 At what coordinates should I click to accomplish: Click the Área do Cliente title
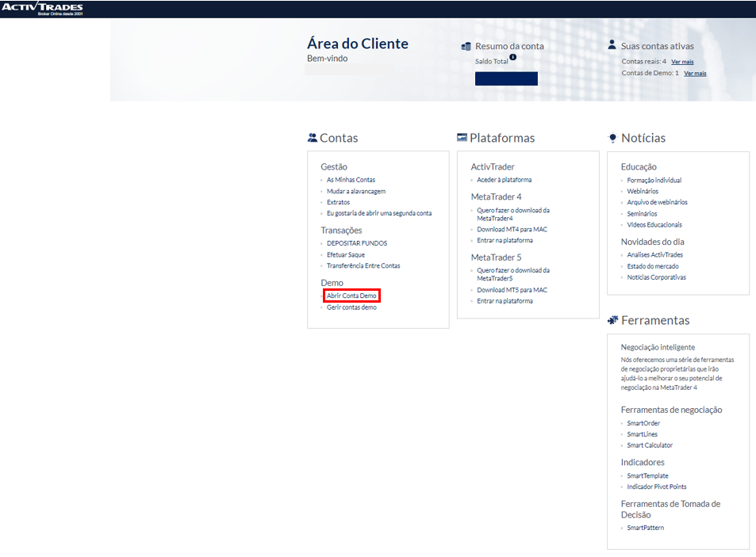358,44
